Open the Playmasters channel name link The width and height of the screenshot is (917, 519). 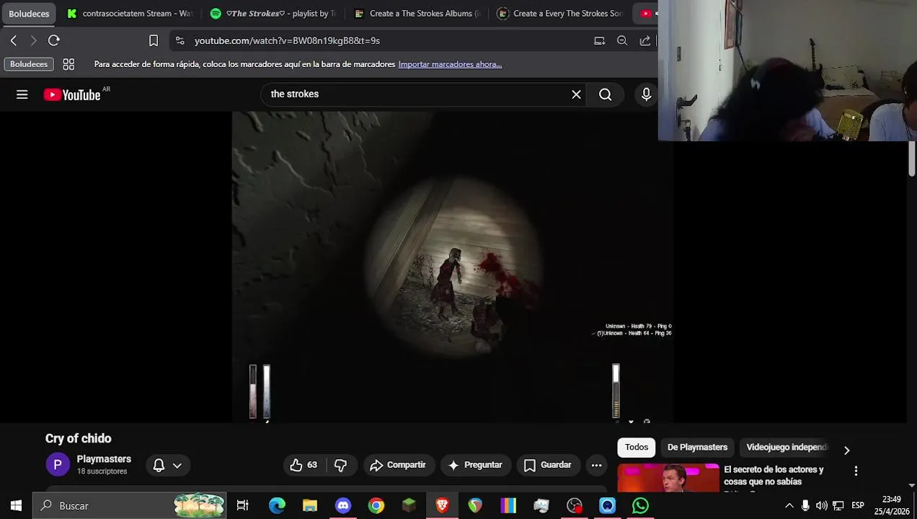(x=104, y=459)
